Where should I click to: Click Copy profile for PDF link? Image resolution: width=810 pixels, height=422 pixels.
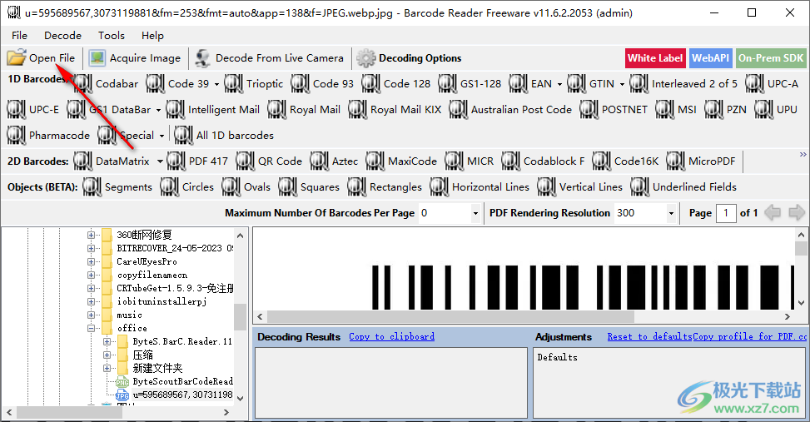749,337
